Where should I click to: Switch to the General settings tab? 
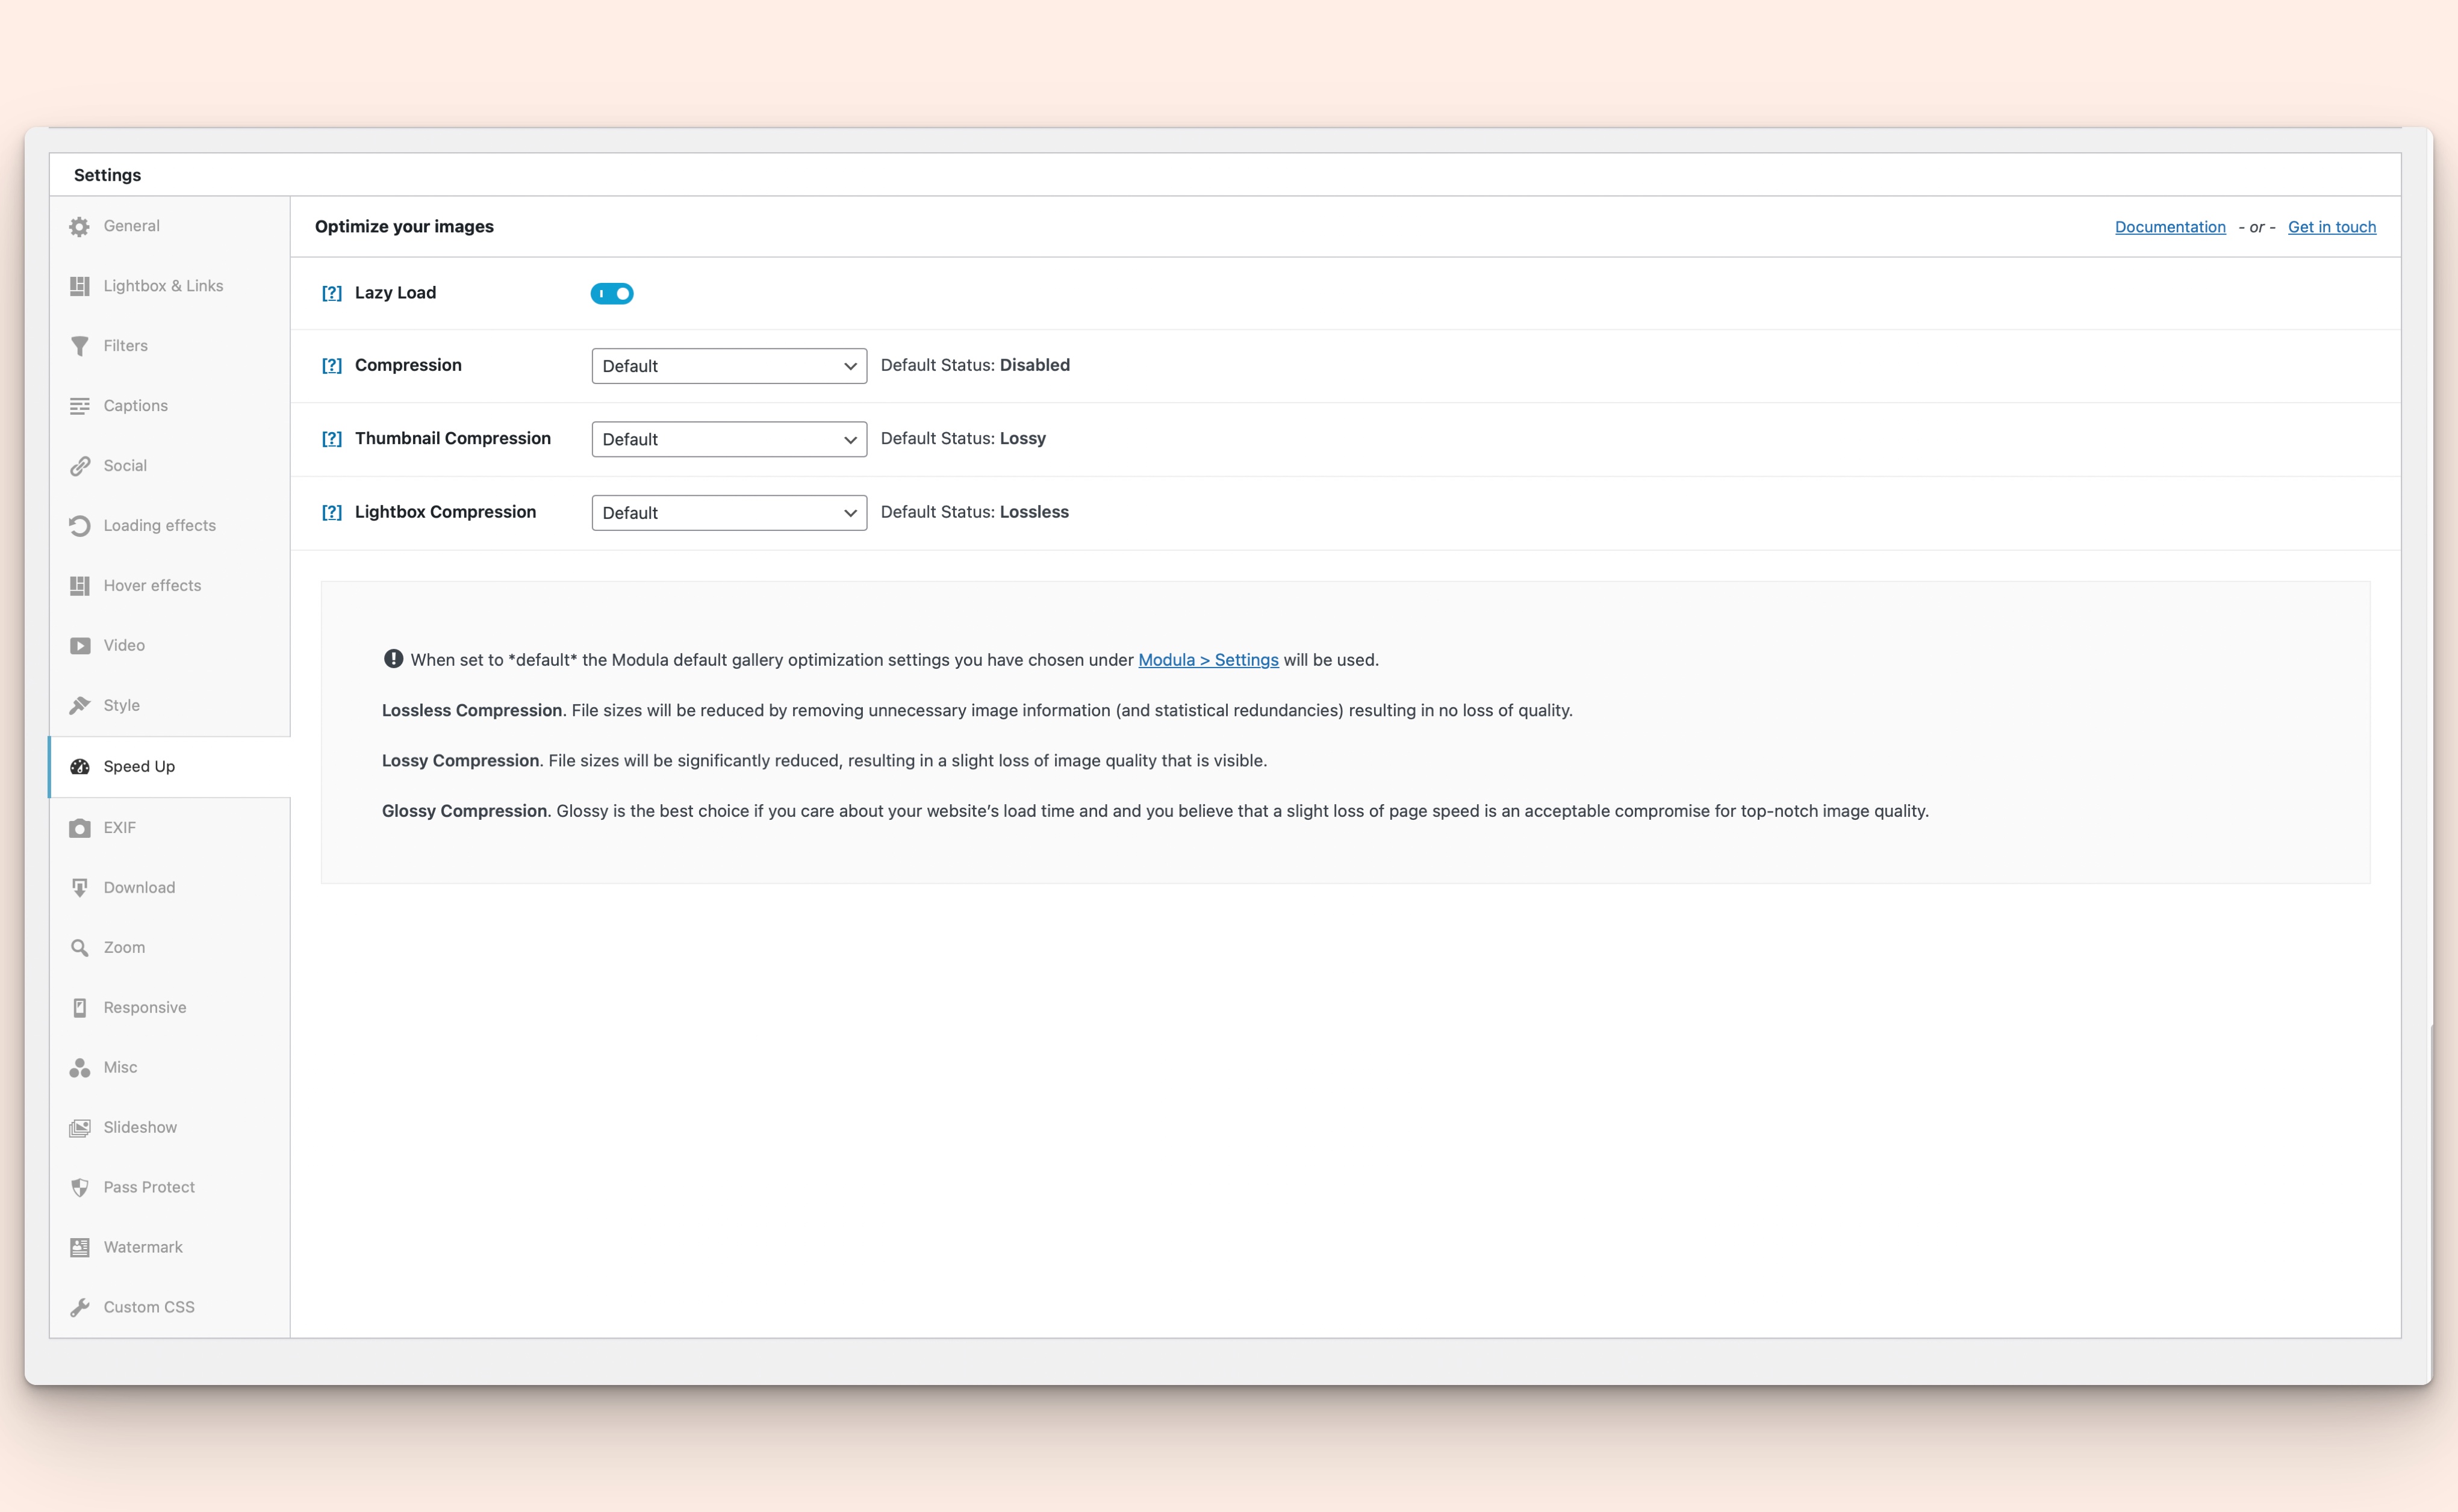click(x=170, y=226)
